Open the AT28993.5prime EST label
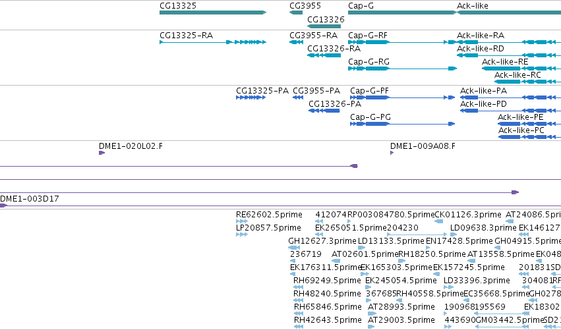Image resolution: width=561 pixels, height=330 pixels. 401,307
